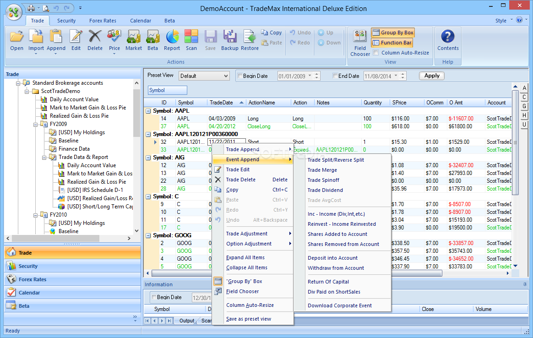Open the Contents help icon
The height and width of the screenshot is (338, 533).
pos(448,36)
